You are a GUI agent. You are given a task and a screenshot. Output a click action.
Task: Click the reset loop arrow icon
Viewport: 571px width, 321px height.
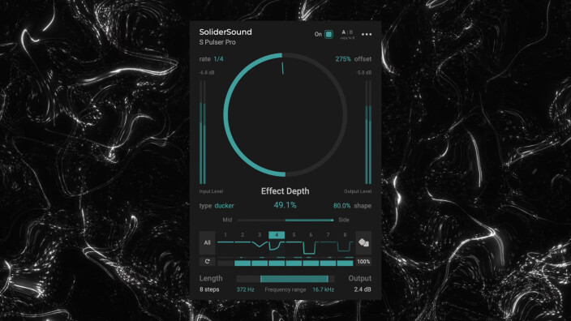(207, 261)
